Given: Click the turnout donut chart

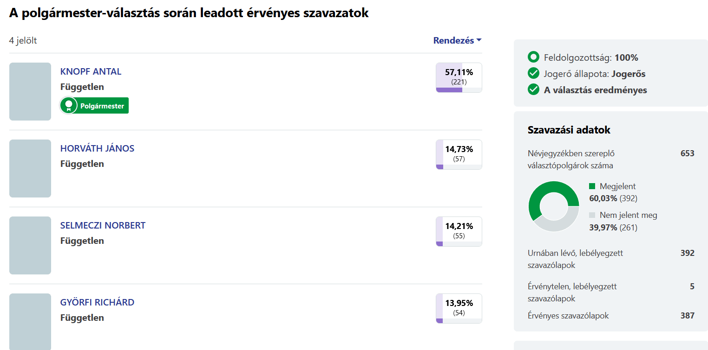Looking at the screenshot, I should point(554,207).
